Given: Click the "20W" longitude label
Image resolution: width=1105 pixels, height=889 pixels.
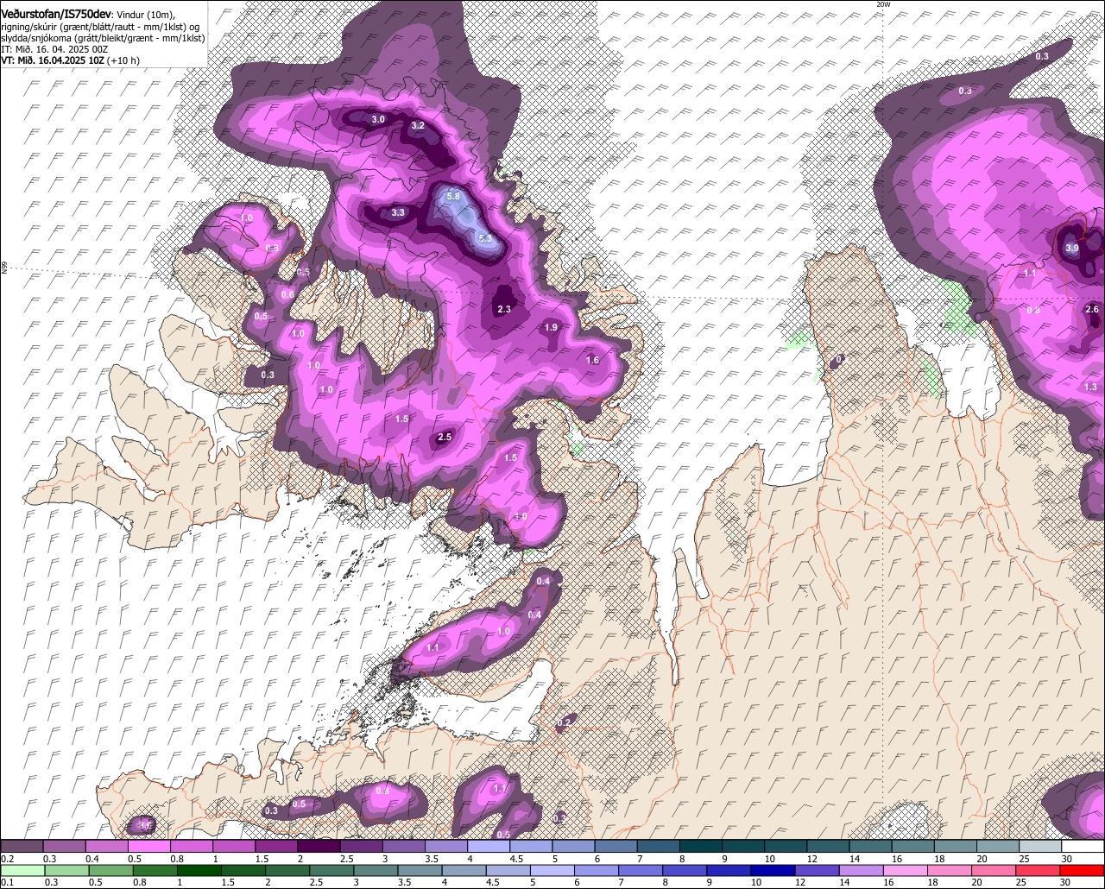Looking at the screenshot, I should [x=882, y=4].
